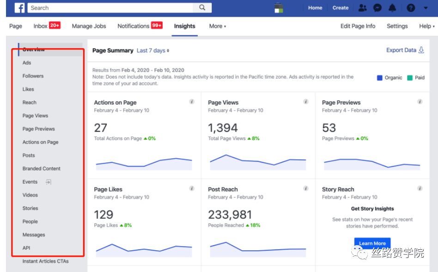Select API in the Insights sidebar
The image size is (438, 272).
(26, 248)
